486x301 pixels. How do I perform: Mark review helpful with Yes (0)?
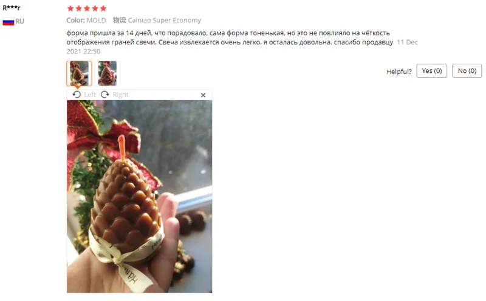point(431,70)
